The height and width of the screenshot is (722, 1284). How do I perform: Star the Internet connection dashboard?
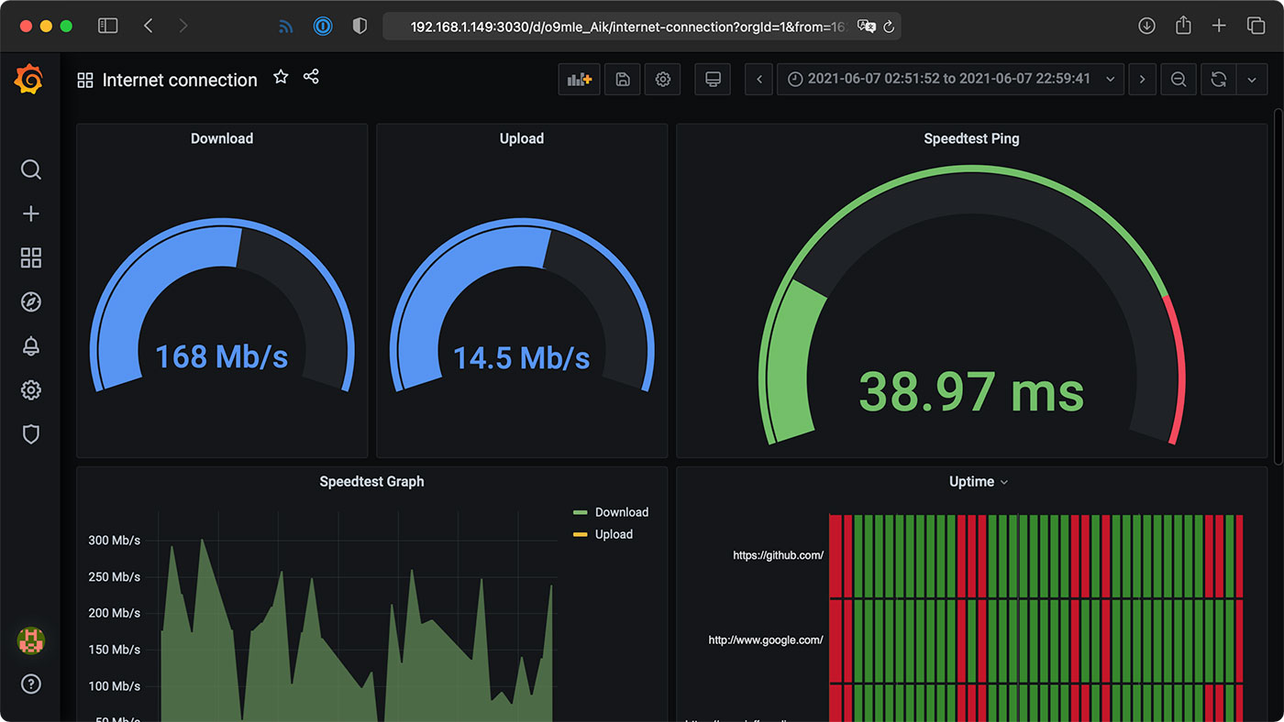click(281, 78)
